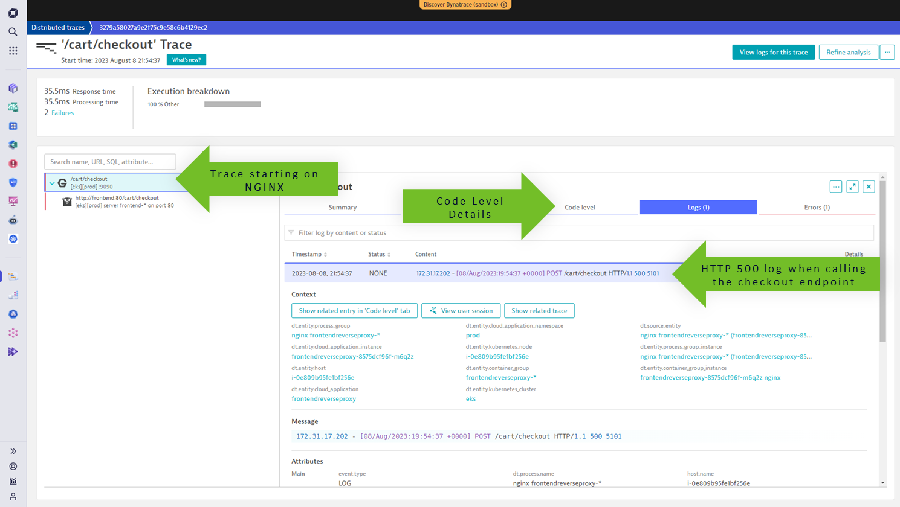Go to Distributed traces breadcrumb

tap(58, 27)
